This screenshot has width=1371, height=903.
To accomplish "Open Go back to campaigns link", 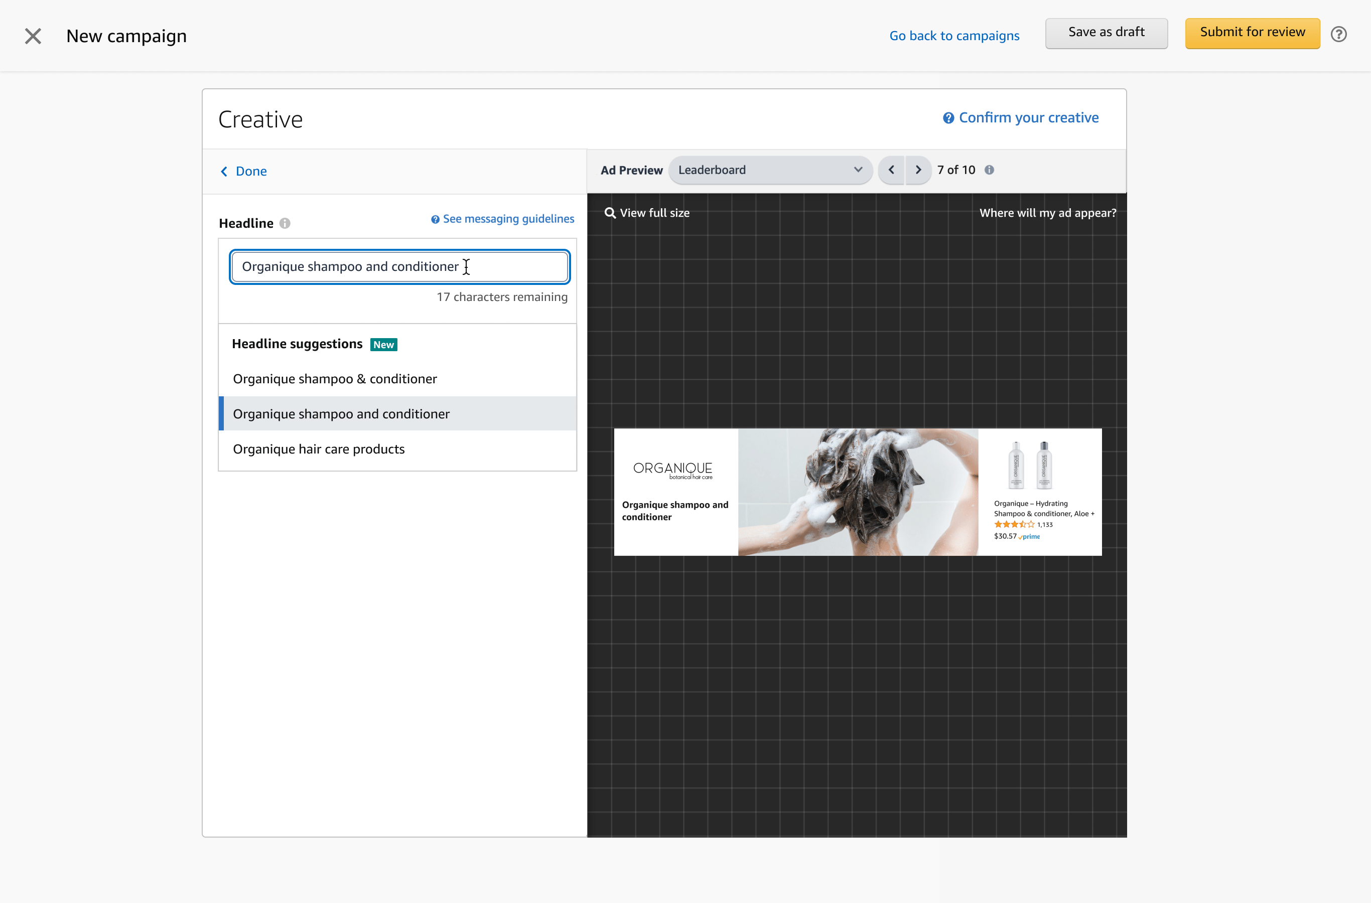I will tap(954, 36).
